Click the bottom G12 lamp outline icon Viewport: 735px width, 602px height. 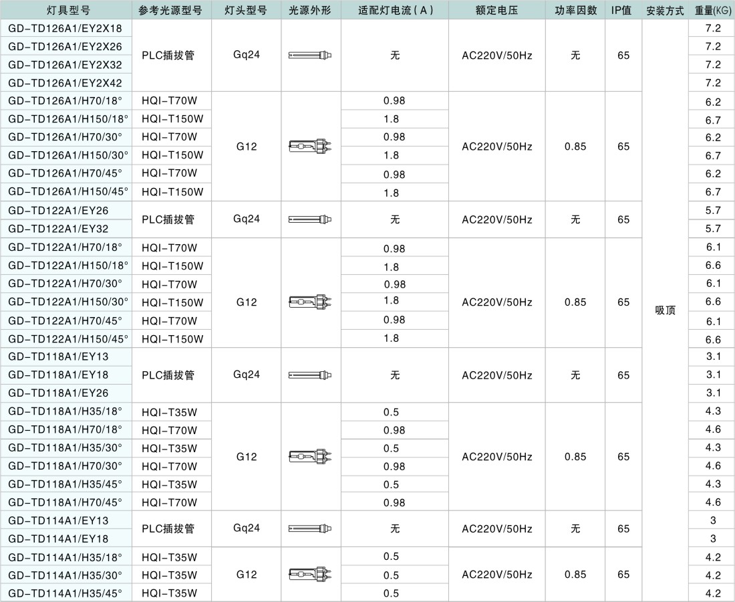(311, 574)
